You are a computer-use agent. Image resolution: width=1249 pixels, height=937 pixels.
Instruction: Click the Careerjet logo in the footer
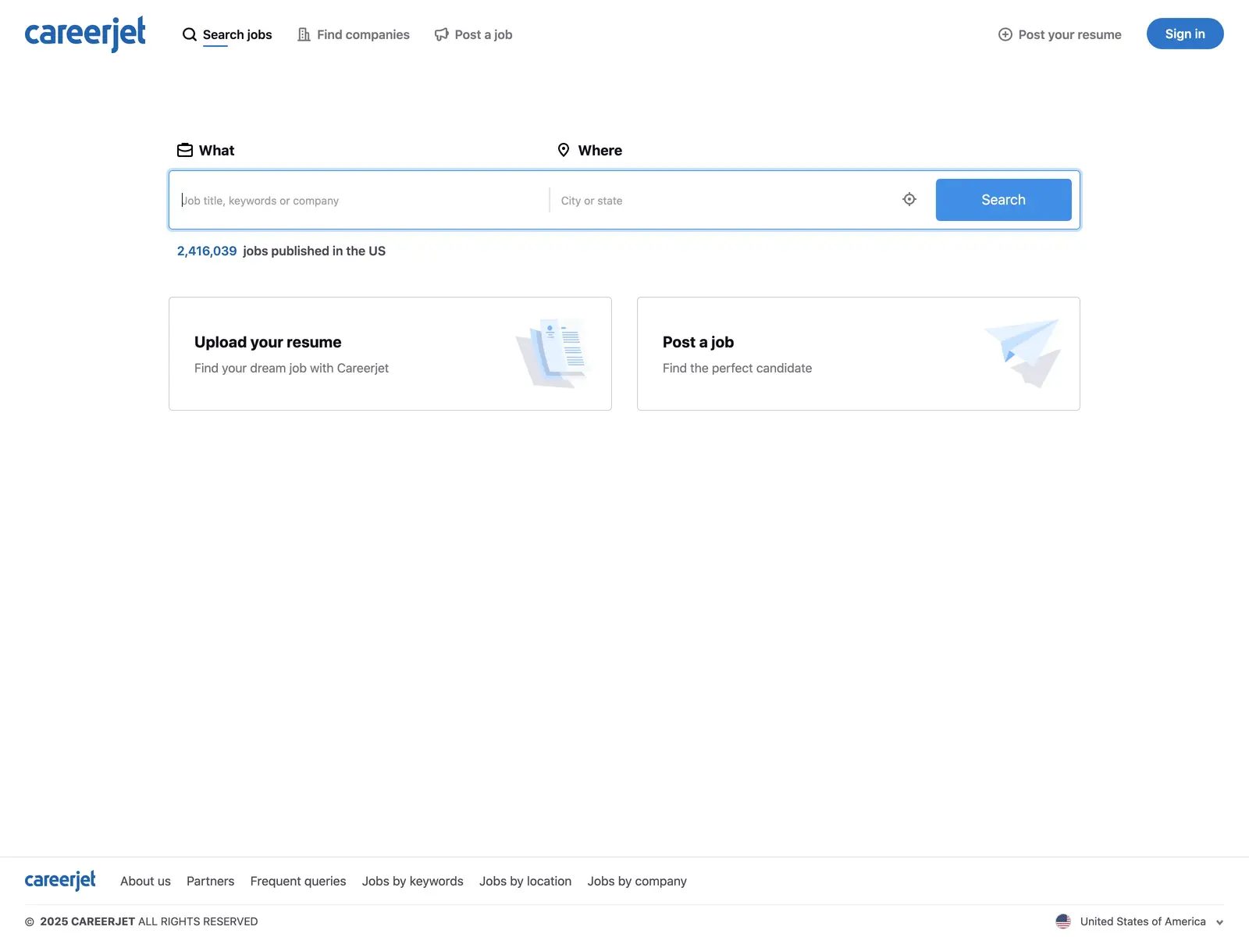(60, 881)
